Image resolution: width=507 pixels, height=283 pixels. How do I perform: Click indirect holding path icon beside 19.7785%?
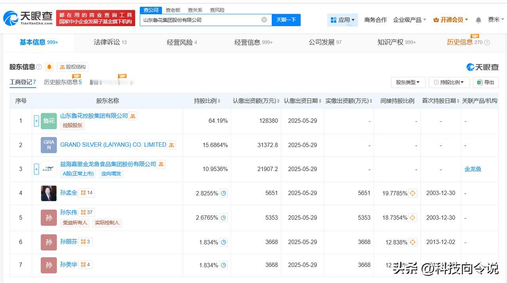tap(413, 193)
